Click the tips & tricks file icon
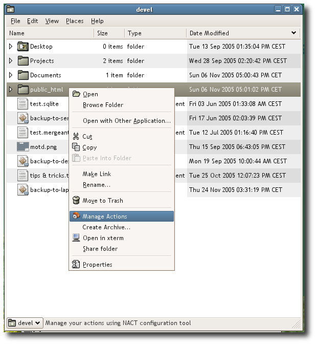This screenshot has height=344, width=316. click(22, 175)
